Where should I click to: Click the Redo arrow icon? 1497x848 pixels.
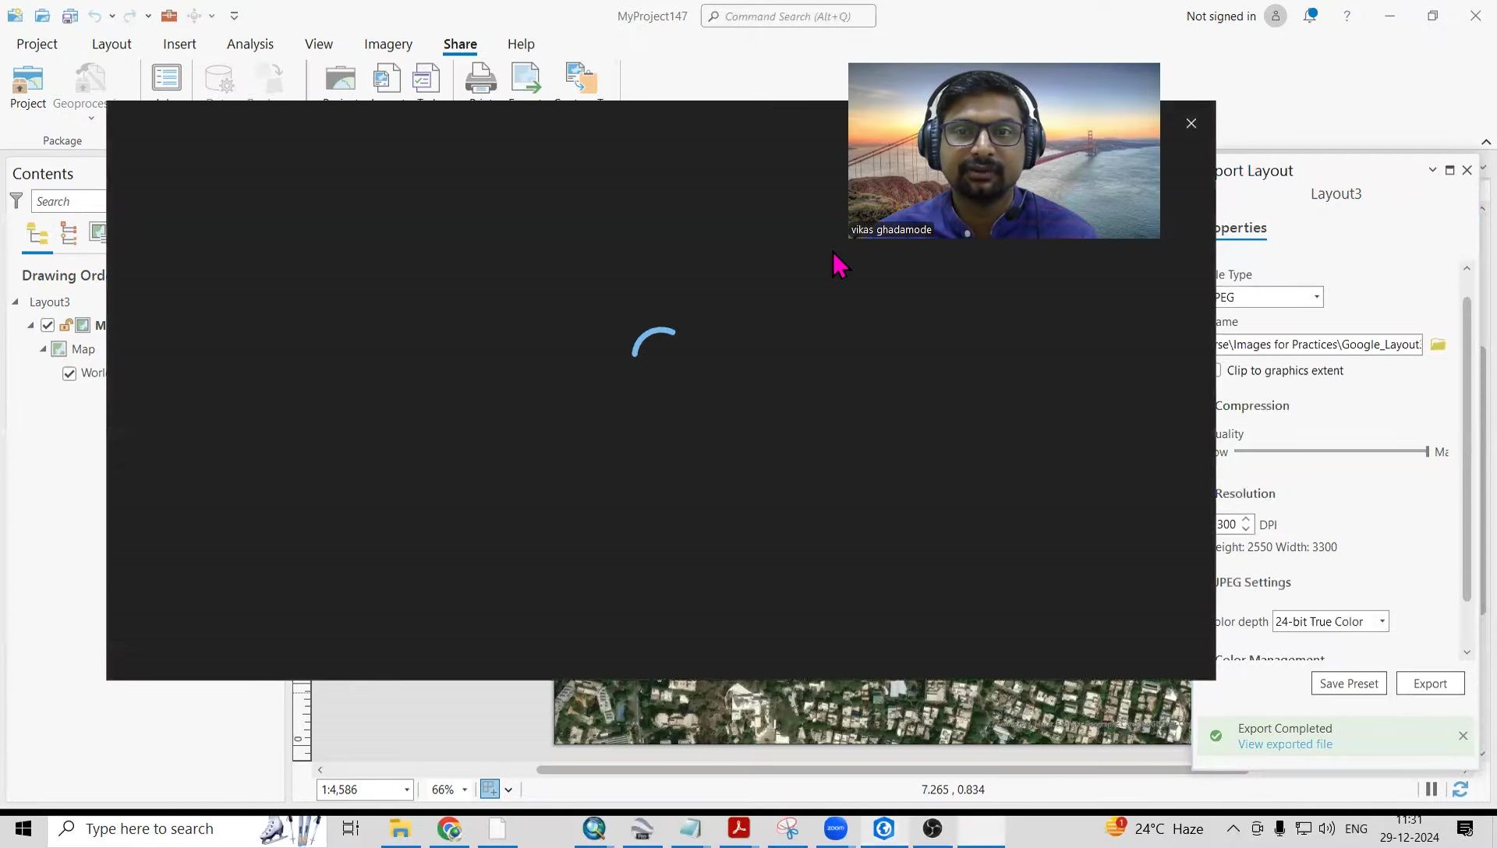pyautogui.click(x=130, y=16)
